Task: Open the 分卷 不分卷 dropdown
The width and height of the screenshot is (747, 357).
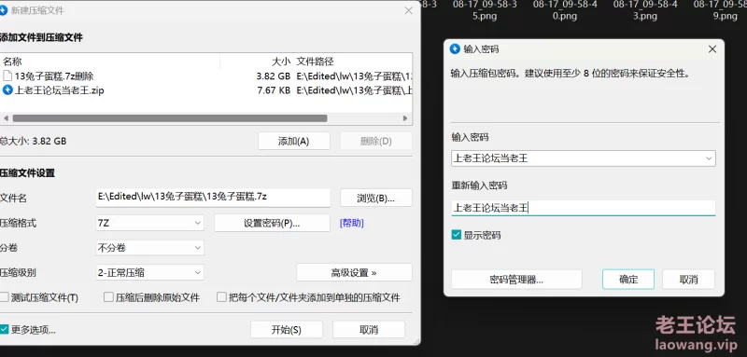Action: pyautogui.click(x=150, y=248)
